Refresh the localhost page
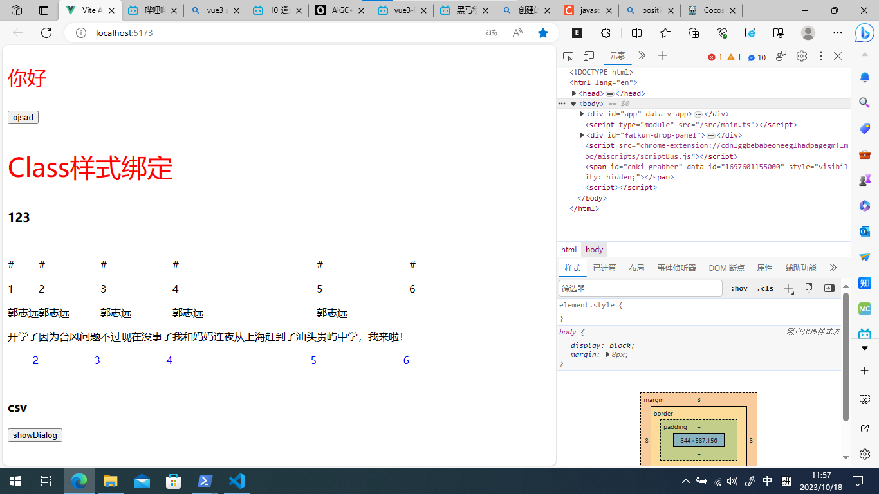This screenshot has width=879, height=494. click(x=46, y=33)
